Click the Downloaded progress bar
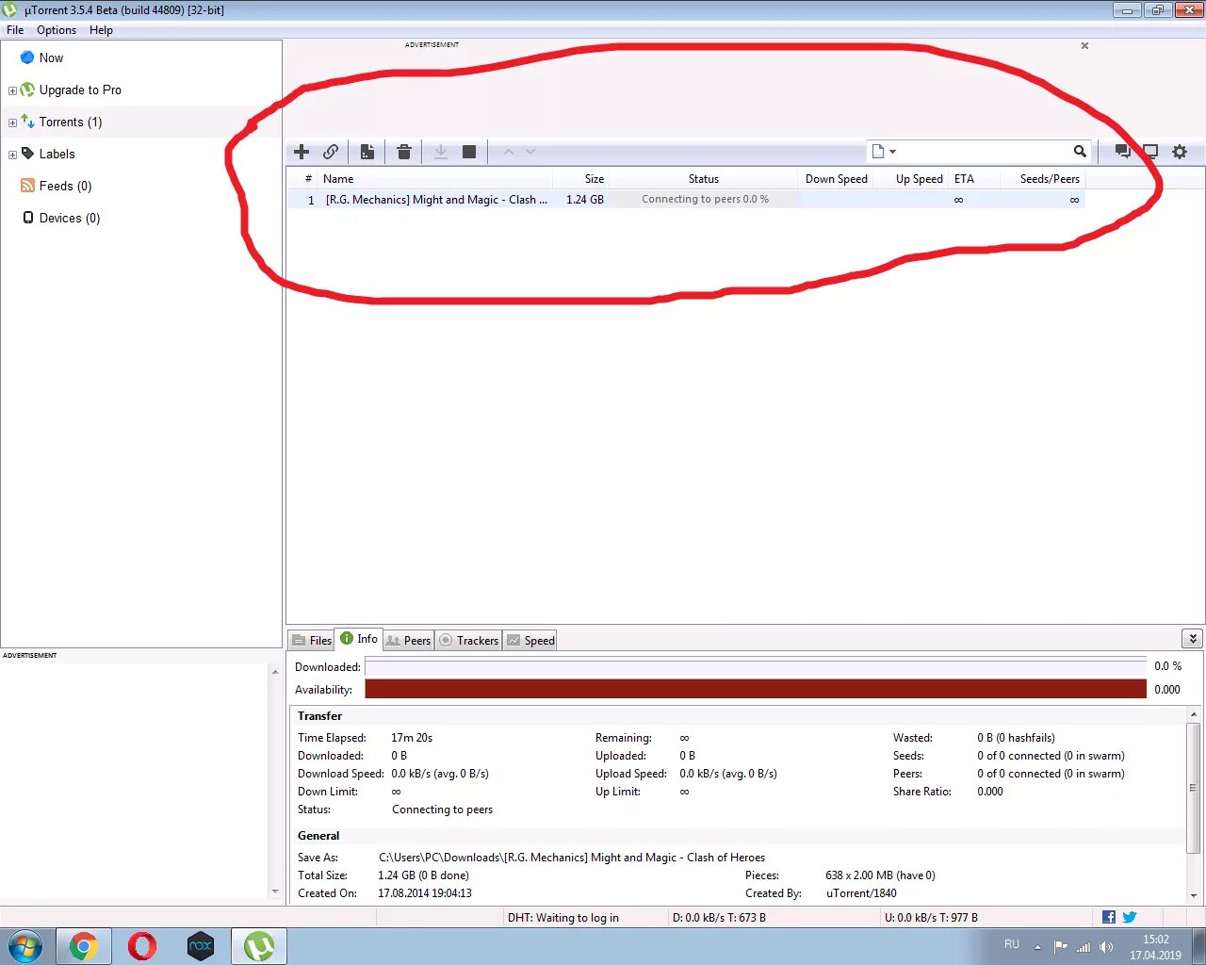 756,666
